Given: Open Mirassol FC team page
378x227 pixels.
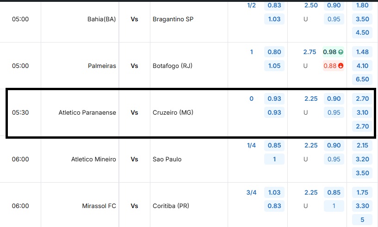Looking at the screenshot, I should (x=100, y=206).
